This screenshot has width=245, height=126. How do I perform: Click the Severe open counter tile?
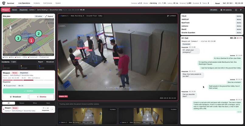pos(10,67)
